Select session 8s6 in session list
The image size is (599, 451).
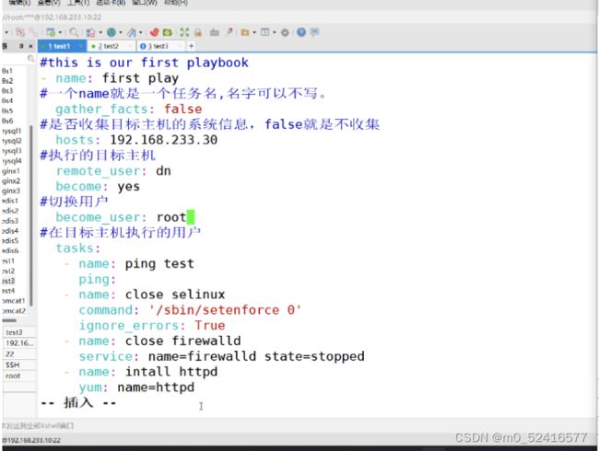click(x=7, y=121)
